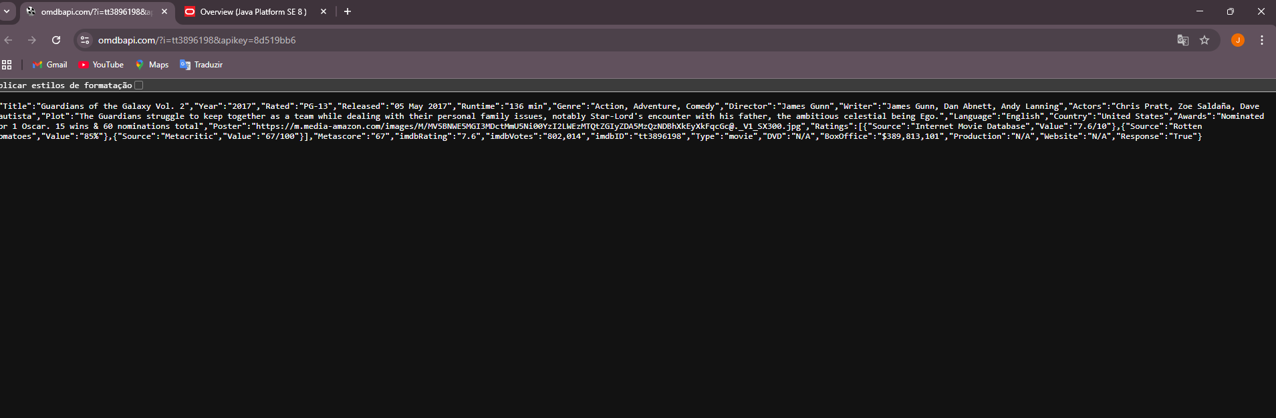Minimize the browser window
Image resolution: width=1276 pixels, height=418 pixels.
(1200, 11)
